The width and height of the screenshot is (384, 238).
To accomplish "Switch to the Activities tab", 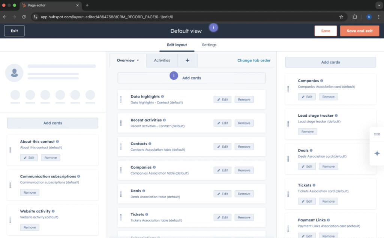I will [x=162, y=60].
